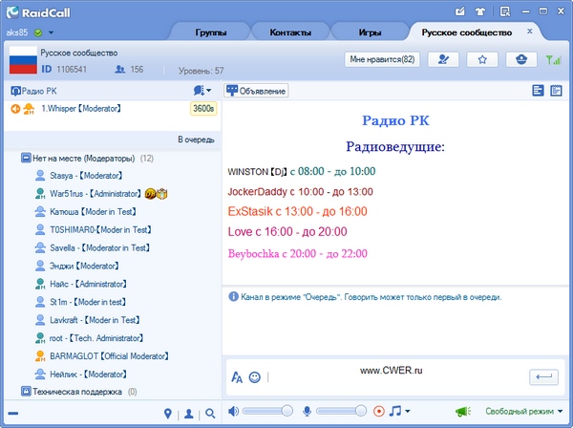The width and height of the screenshot is (573, 428).
Task: Open the font formatting icon in chat
Action: [238, 377]
